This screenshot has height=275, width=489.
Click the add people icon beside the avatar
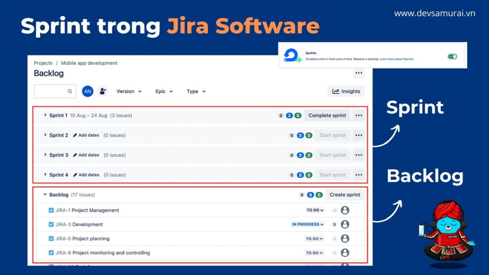102,91
